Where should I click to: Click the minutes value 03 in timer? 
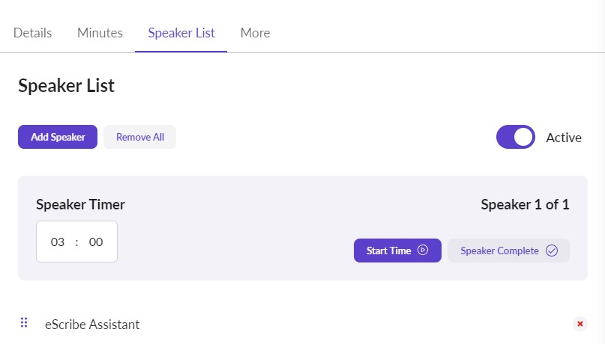58,242
